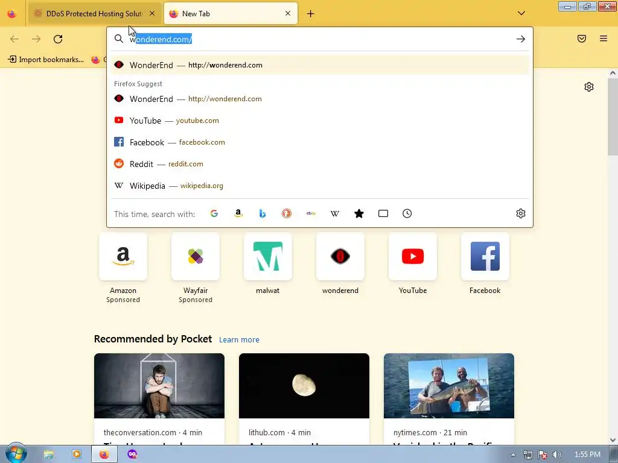
Task: Open lithub.com moon story image
Action: (304, 386)
